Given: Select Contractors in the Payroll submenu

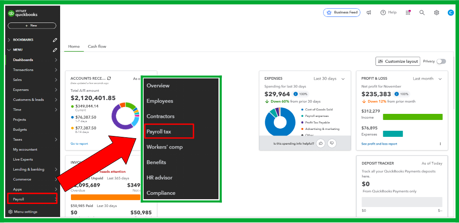Looking at the screenshot, I should pyautogui.click(x=160, y=116).
